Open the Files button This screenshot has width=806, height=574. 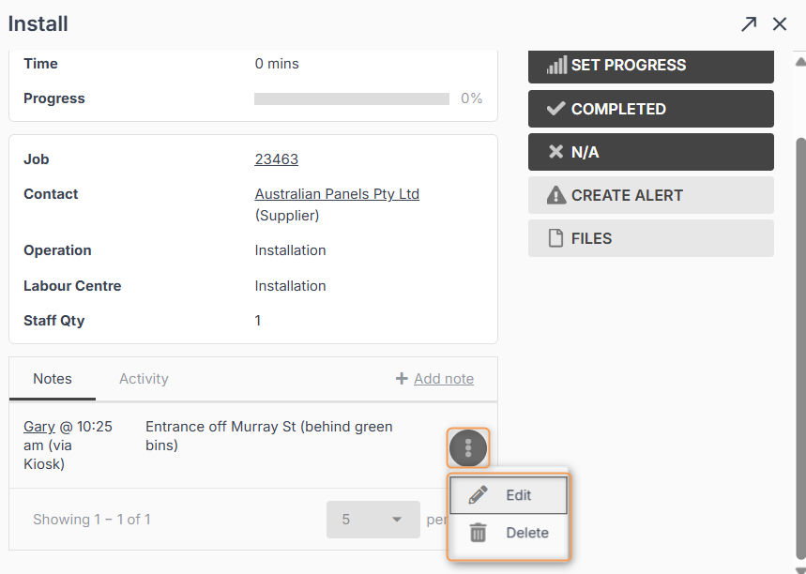651,238
